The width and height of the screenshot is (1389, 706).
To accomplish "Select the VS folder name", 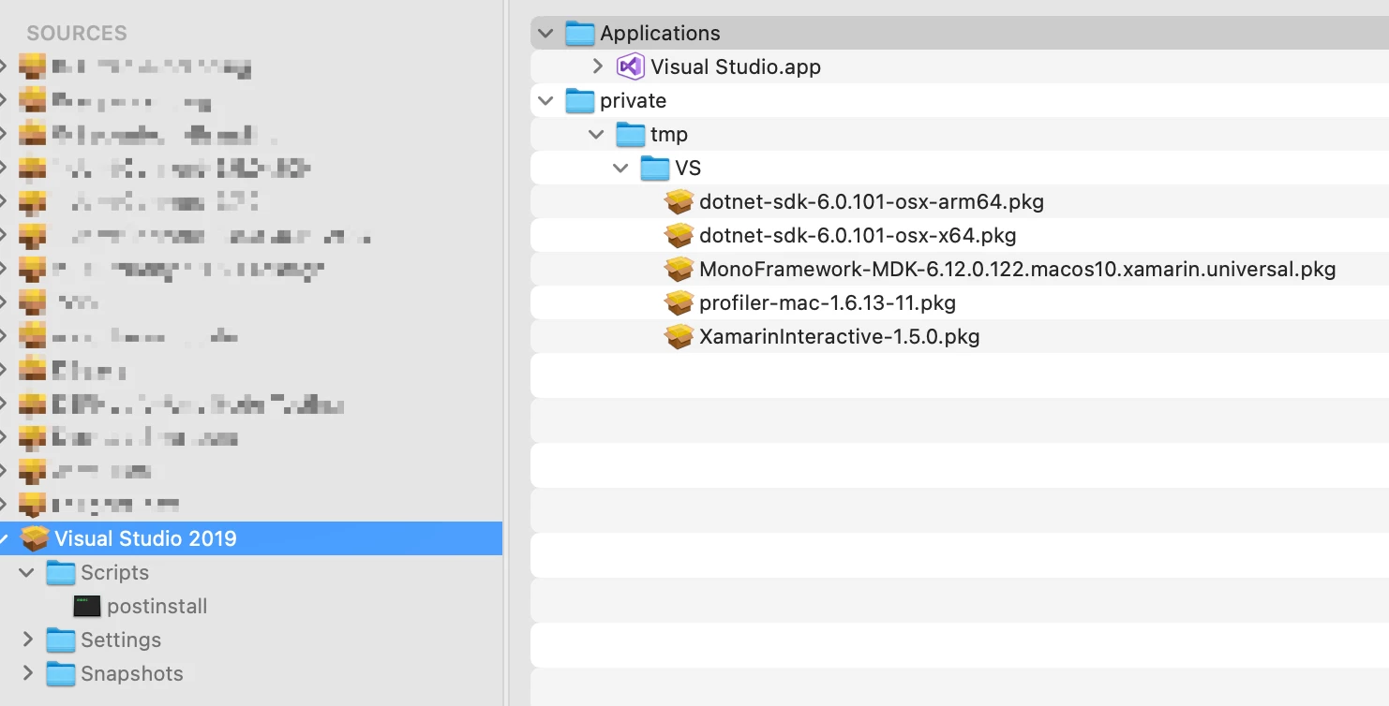I will (688, 169).
